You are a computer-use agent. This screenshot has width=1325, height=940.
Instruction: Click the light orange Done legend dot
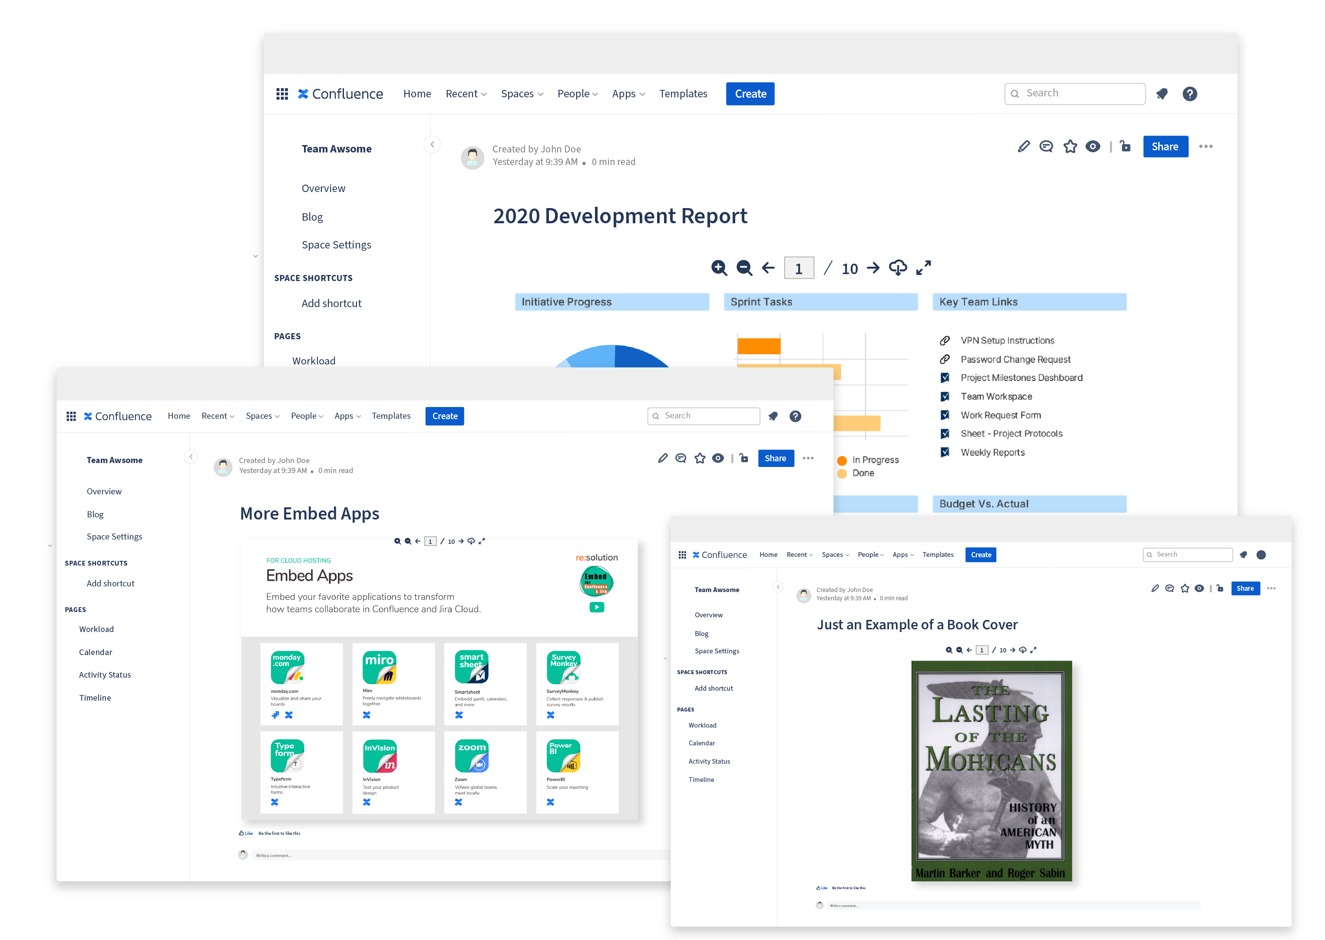tap(843, 473)
